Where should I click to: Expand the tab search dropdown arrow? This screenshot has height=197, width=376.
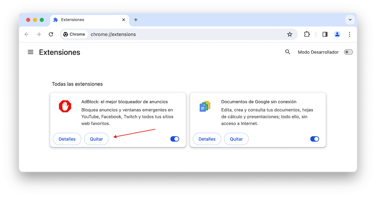tap(350, 20)
